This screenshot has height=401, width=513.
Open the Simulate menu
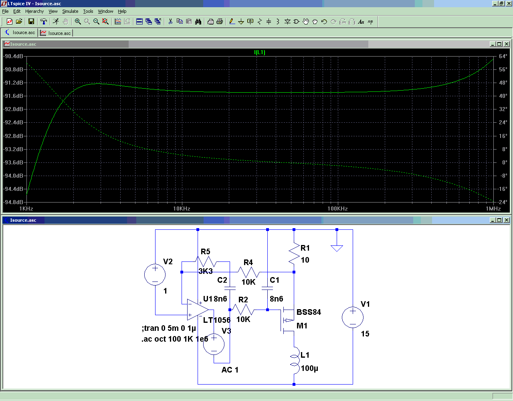(70, 11)
